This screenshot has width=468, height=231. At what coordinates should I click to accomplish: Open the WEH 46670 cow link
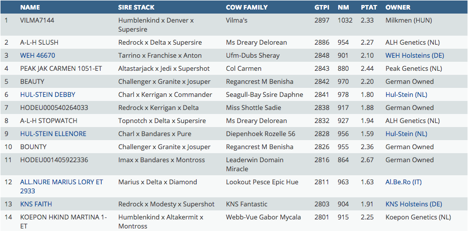(x=38, y=56)
